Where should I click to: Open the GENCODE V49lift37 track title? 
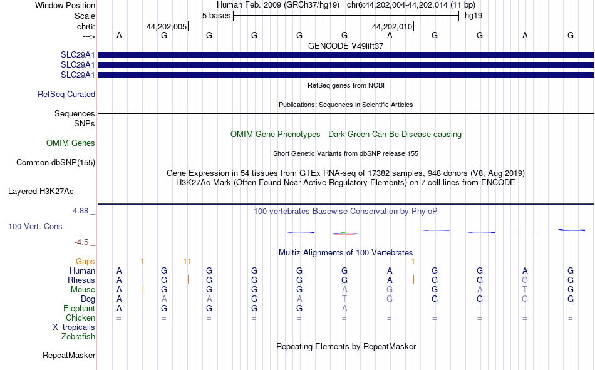point(346,46)
